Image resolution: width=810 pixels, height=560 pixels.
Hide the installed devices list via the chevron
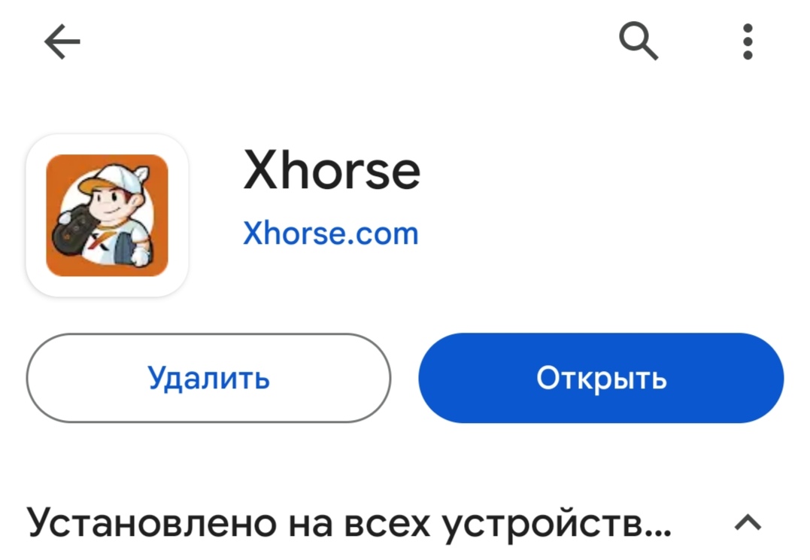coord(748,523)
